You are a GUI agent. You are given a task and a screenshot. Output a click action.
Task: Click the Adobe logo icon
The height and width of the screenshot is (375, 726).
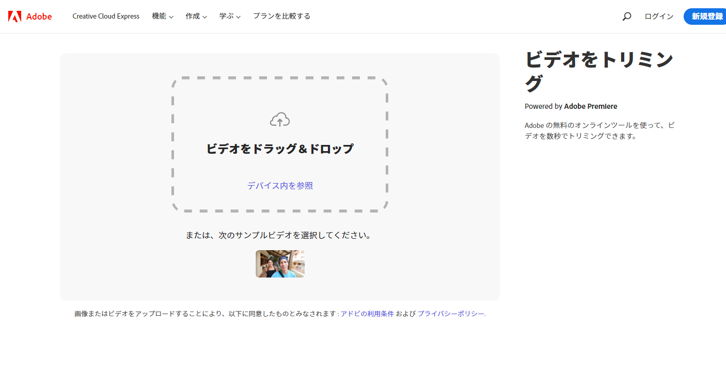click(14, 17)
